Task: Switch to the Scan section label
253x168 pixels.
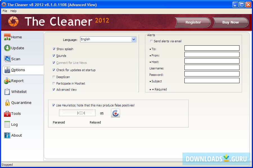Action: (x=16, y=59)
